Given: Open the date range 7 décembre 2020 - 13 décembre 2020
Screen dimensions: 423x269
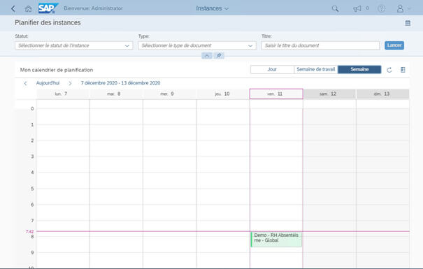Looking at the screenshot, I should [120, 83].
